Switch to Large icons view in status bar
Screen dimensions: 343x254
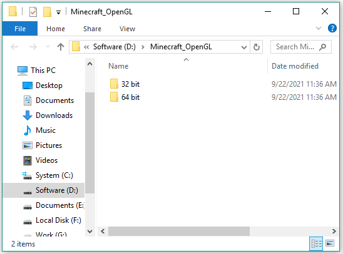coord(330,243)
